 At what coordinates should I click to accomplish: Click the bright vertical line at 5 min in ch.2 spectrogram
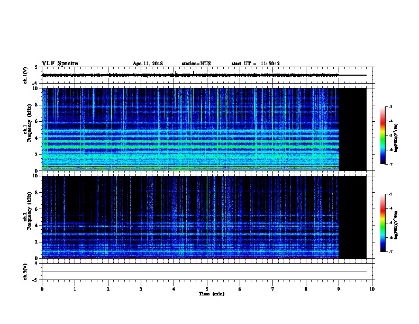pyautogui.click(x=207, y=217)
